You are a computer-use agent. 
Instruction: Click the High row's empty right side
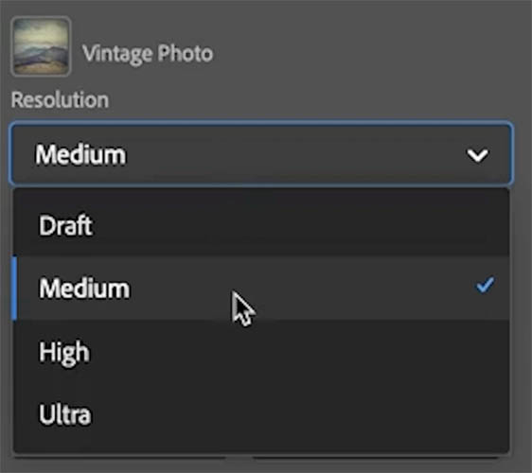tap(306, 352)
